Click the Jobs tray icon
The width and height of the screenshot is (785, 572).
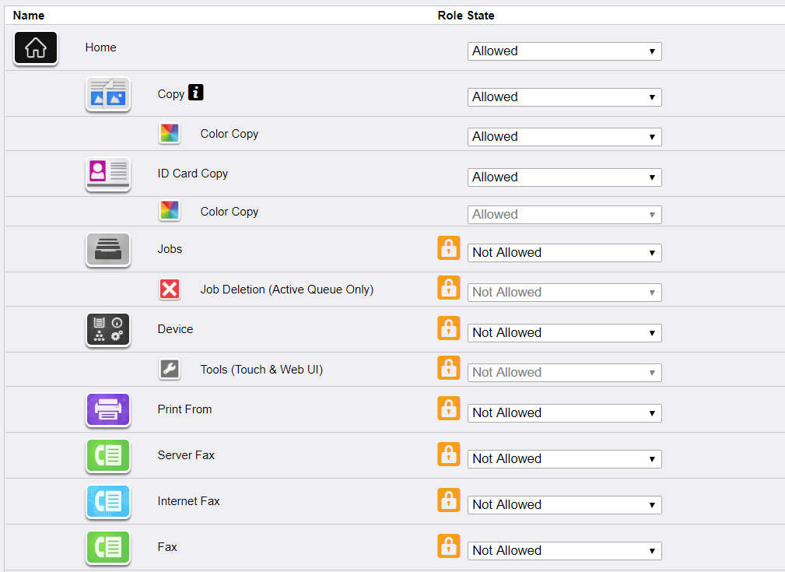point(107,249)
